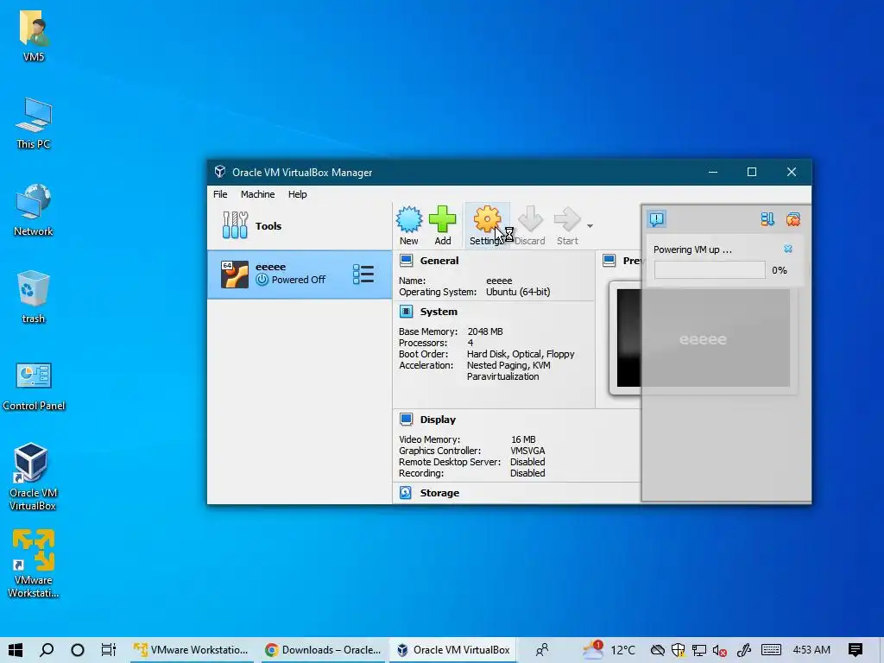Viewport: 884px width, 663px height.
Task: Click Oracle VM VirtualBox taskbar button
Action: click(453, 650)
